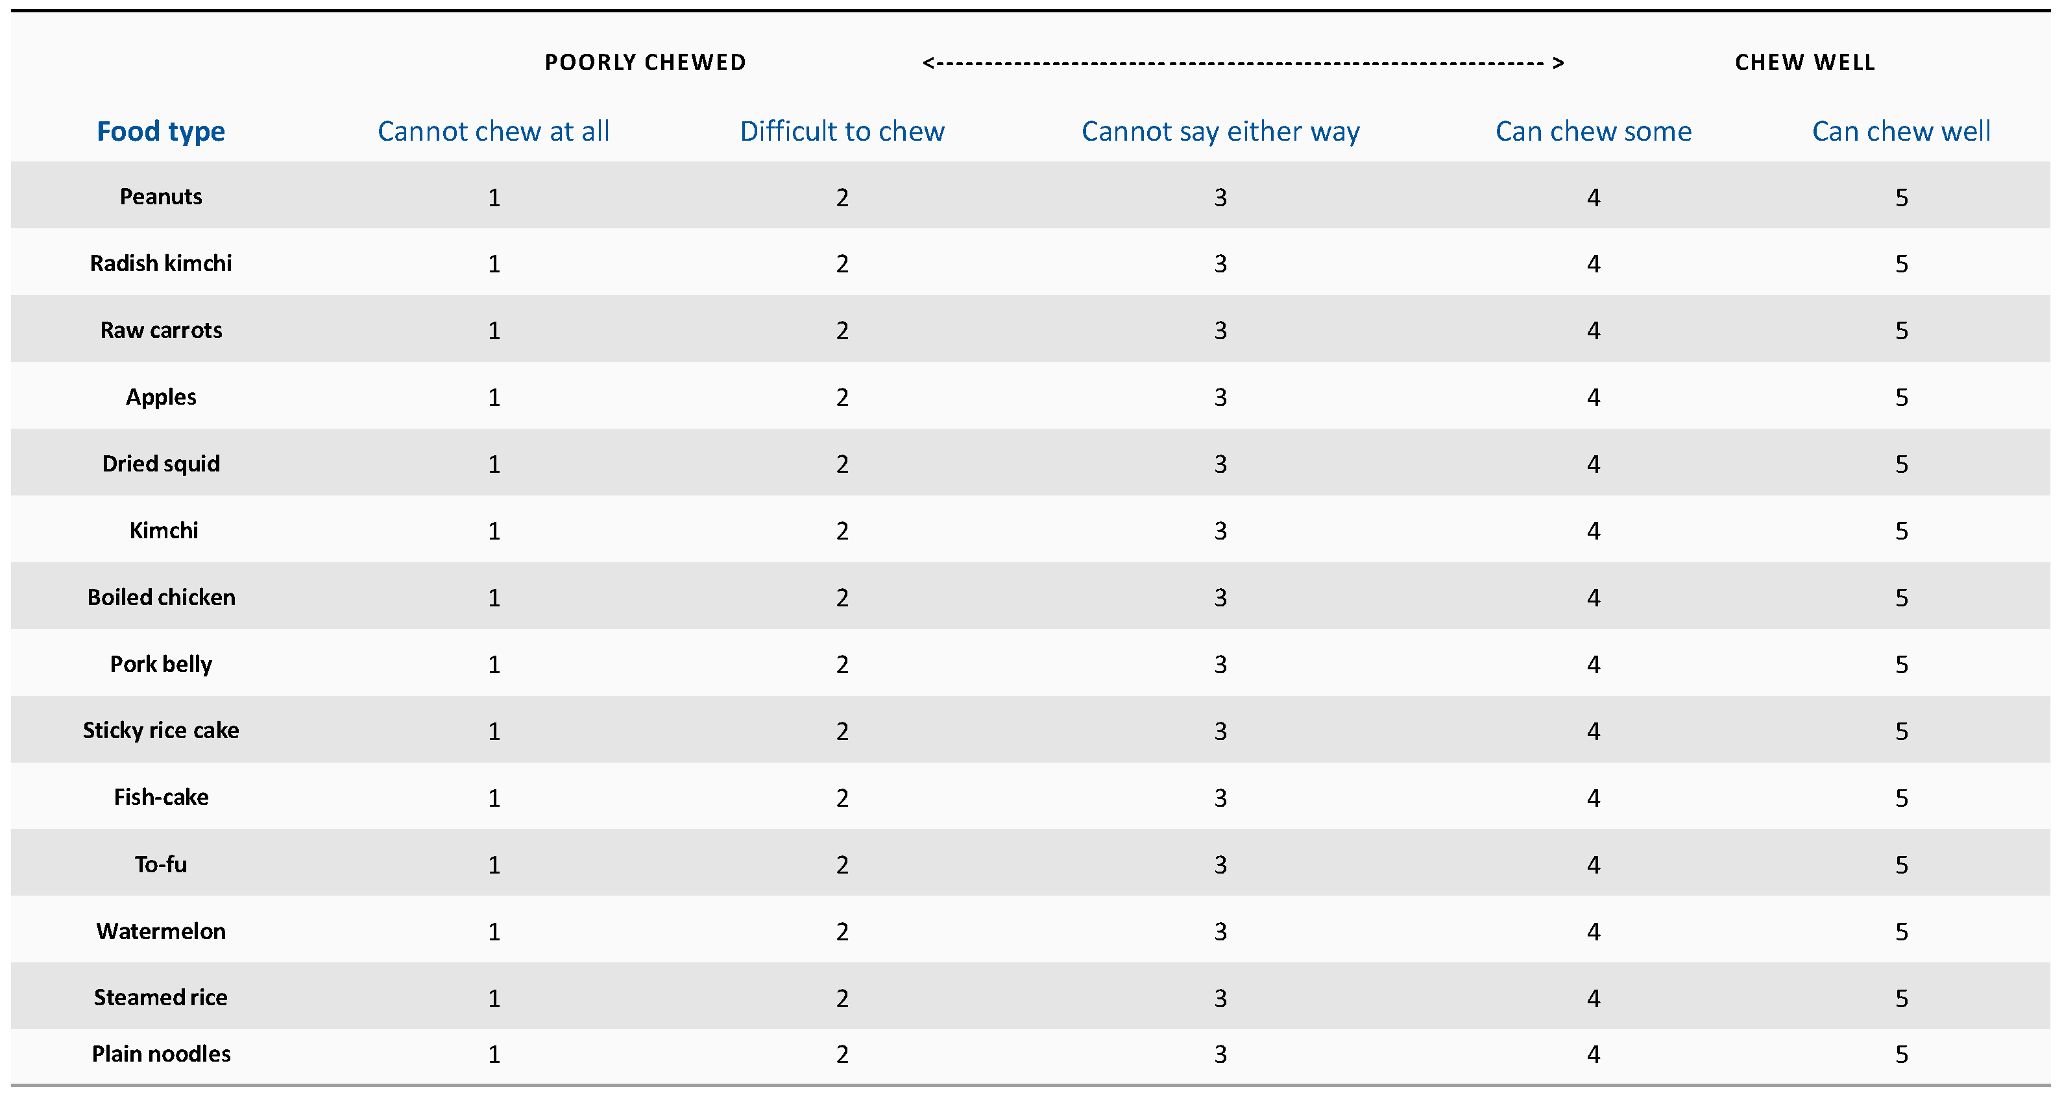The height and width of the screenshot is (1096, 2062).
Task: Select score 5 for Watermelon
Action: point(1901,932)
